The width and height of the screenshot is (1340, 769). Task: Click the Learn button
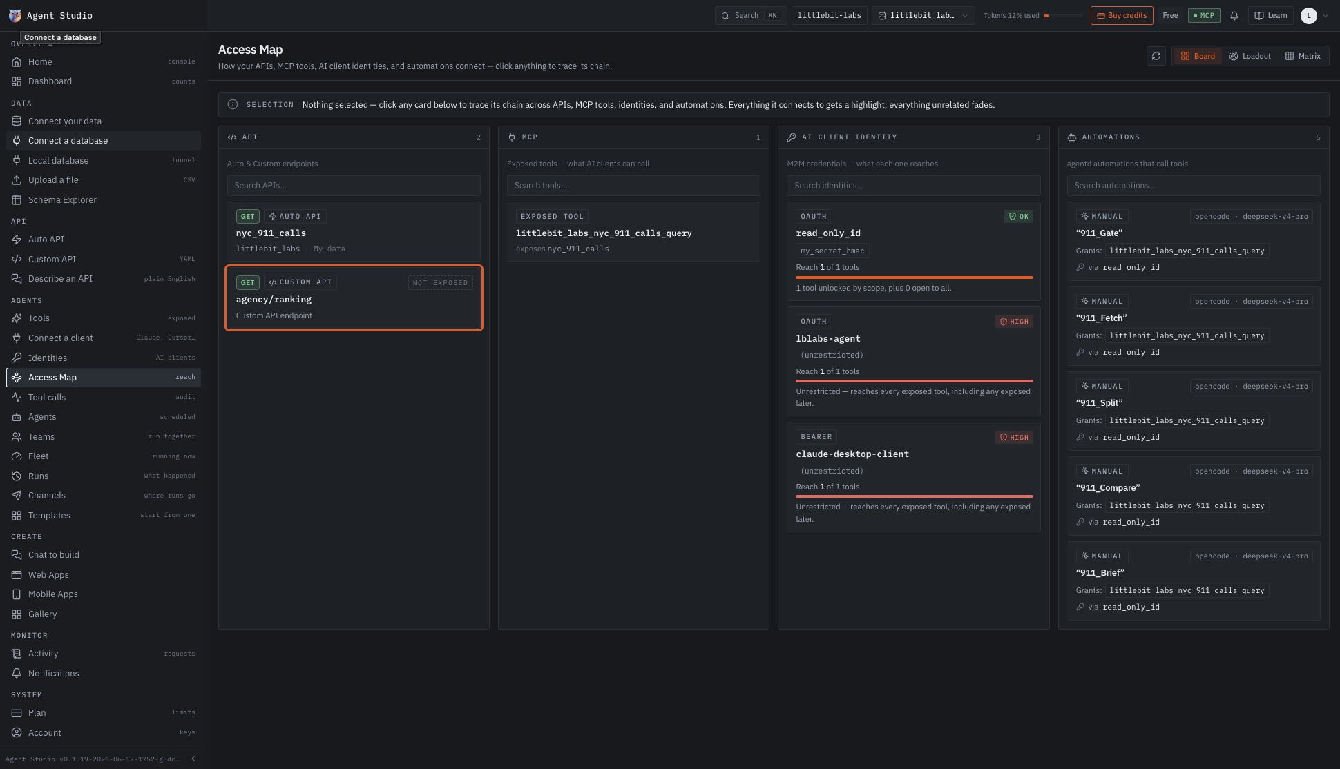[1271, 15]
